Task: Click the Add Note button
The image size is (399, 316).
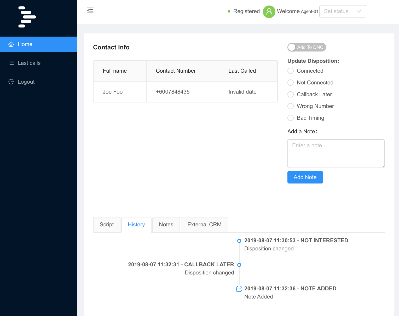Action: click(305, 177)
